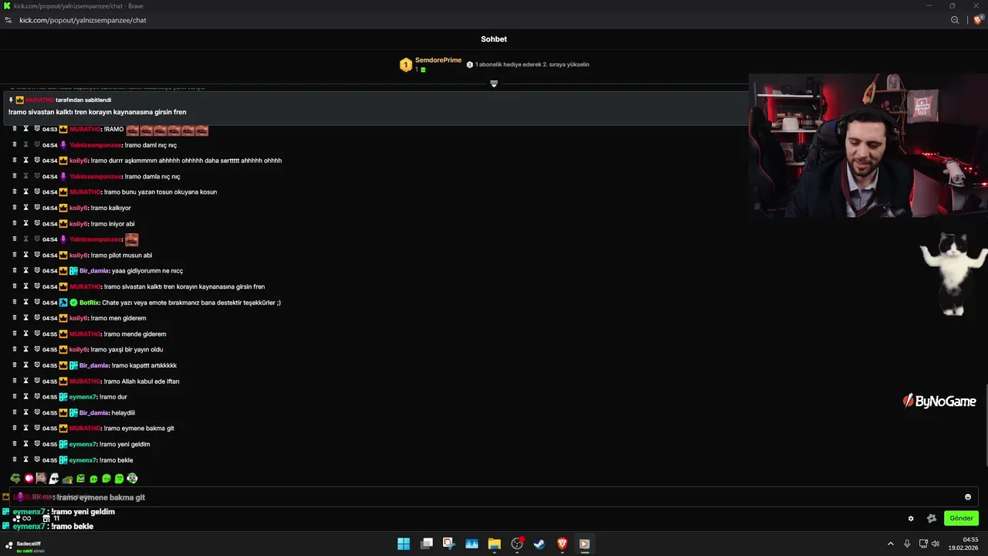Timeout MURATHO on "!ramo mende giderem" row

click(x=25, y=334)
